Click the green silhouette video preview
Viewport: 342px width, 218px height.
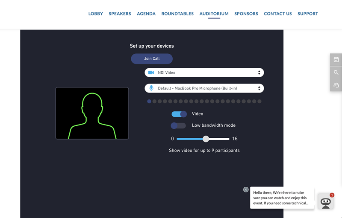tap(92, 113)
